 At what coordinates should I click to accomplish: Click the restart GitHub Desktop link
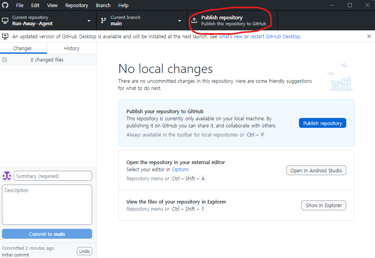(x=275, y=36)
